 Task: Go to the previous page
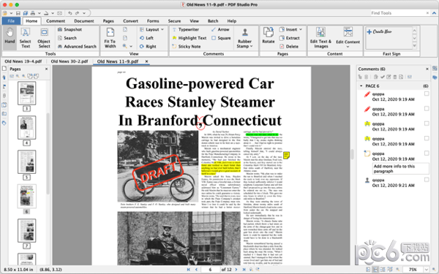(196, 270)
